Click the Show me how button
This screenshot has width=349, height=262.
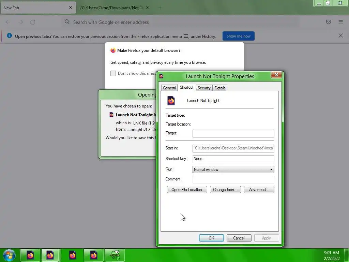238,36
